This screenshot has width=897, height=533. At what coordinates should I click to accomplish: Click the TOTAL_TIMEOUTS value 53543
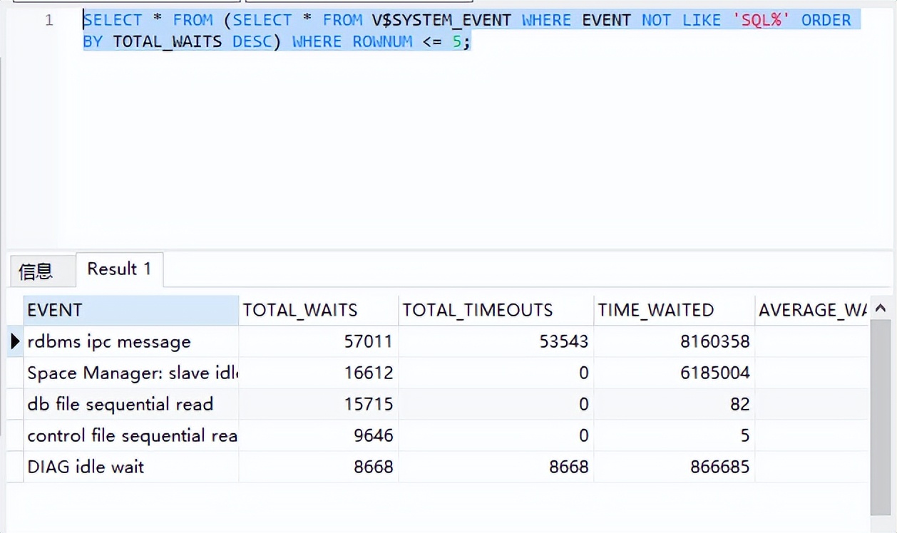(563, 341)
